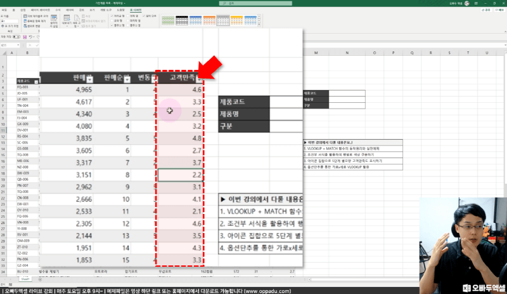507x294 pixels.
Task: Toggle the Filter Button checkbox
Action: click(x=144, y=16)
